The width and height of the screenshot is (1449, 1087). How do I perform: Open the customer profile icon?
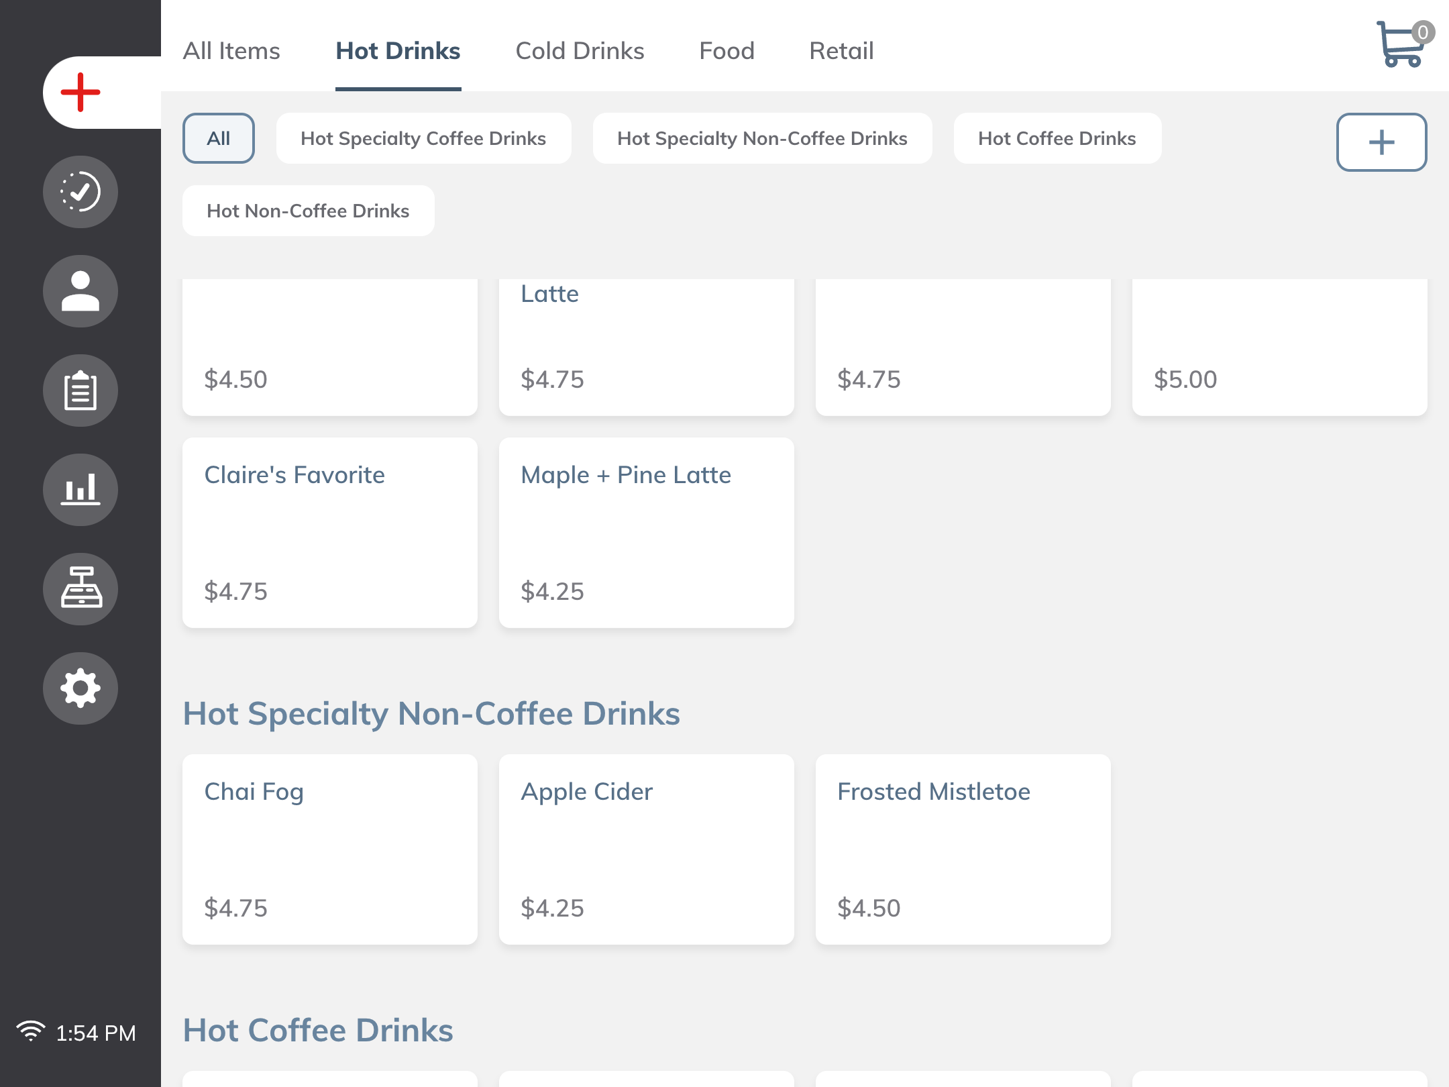click(x=80, y=291)
